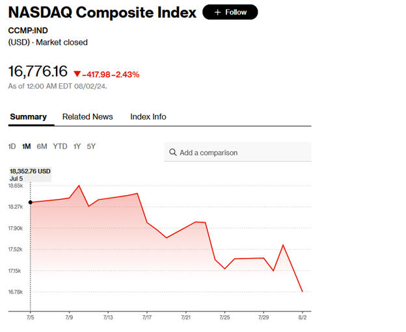
Task: Select the 5Y time range
Action: coord(91,146)
